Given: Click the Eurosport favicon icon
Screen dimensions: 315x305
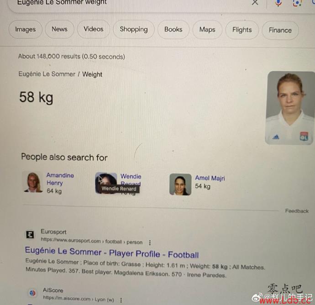Looking at the screenshot, I should (x=30, y=235).
